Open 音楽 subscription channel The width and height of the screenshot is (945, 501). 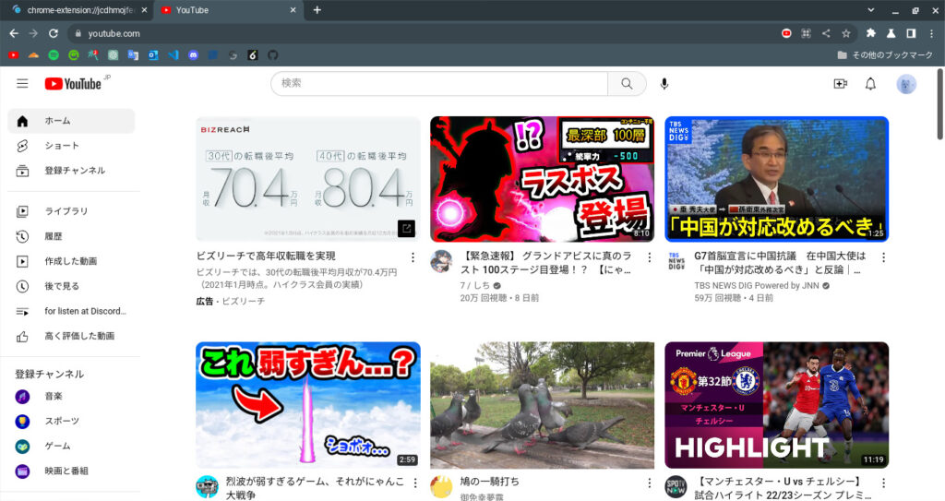tap(54, 396)
